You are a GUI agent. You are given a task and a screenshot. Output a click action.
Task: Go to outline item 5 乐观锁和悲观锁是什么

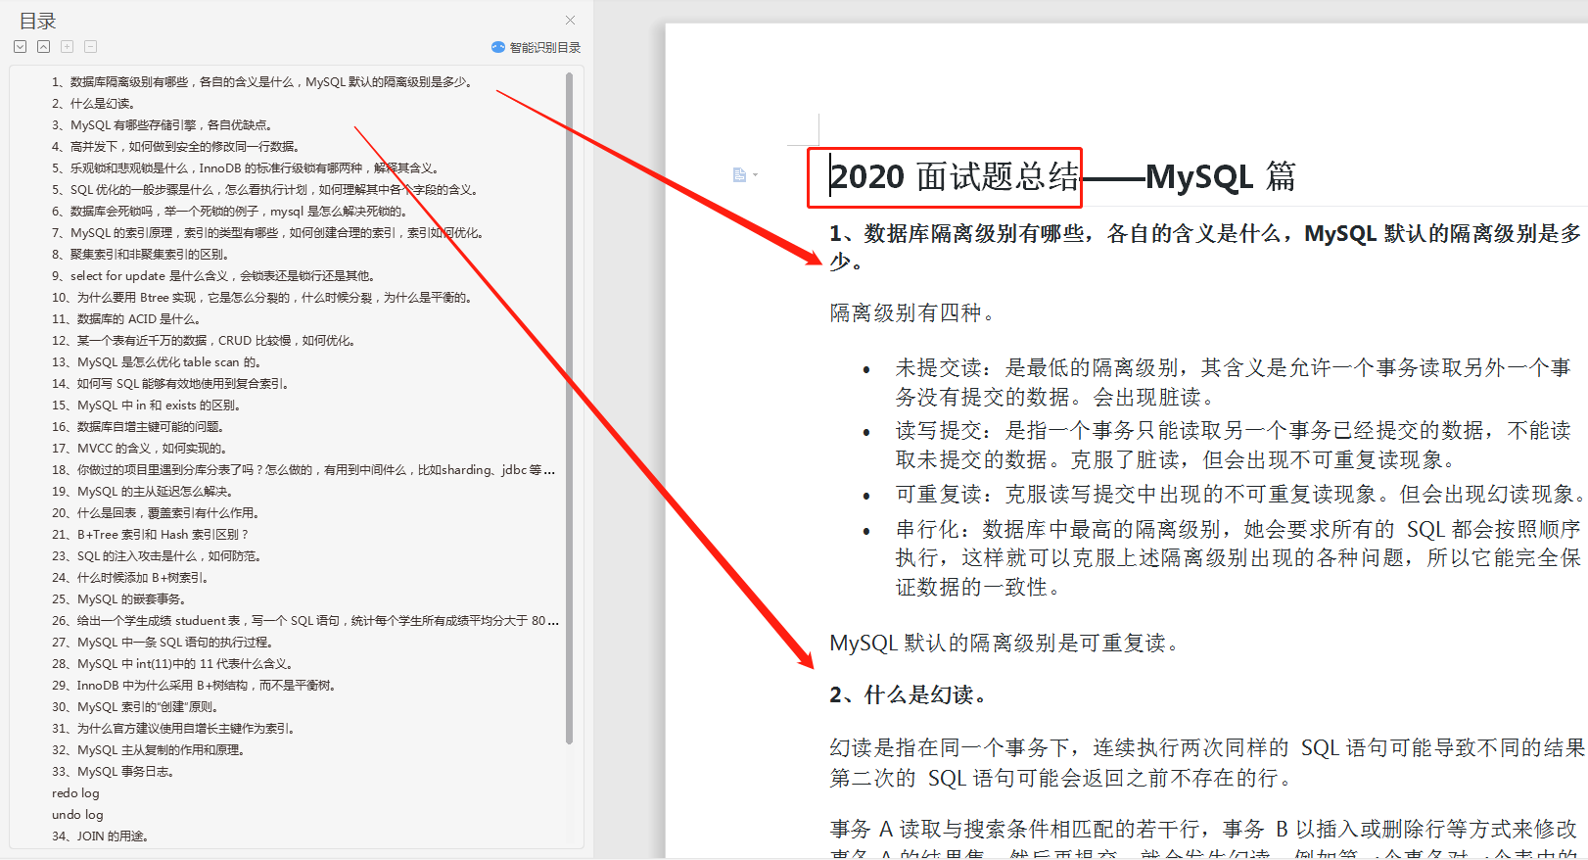pyautogui.click(x=247, y=168)
